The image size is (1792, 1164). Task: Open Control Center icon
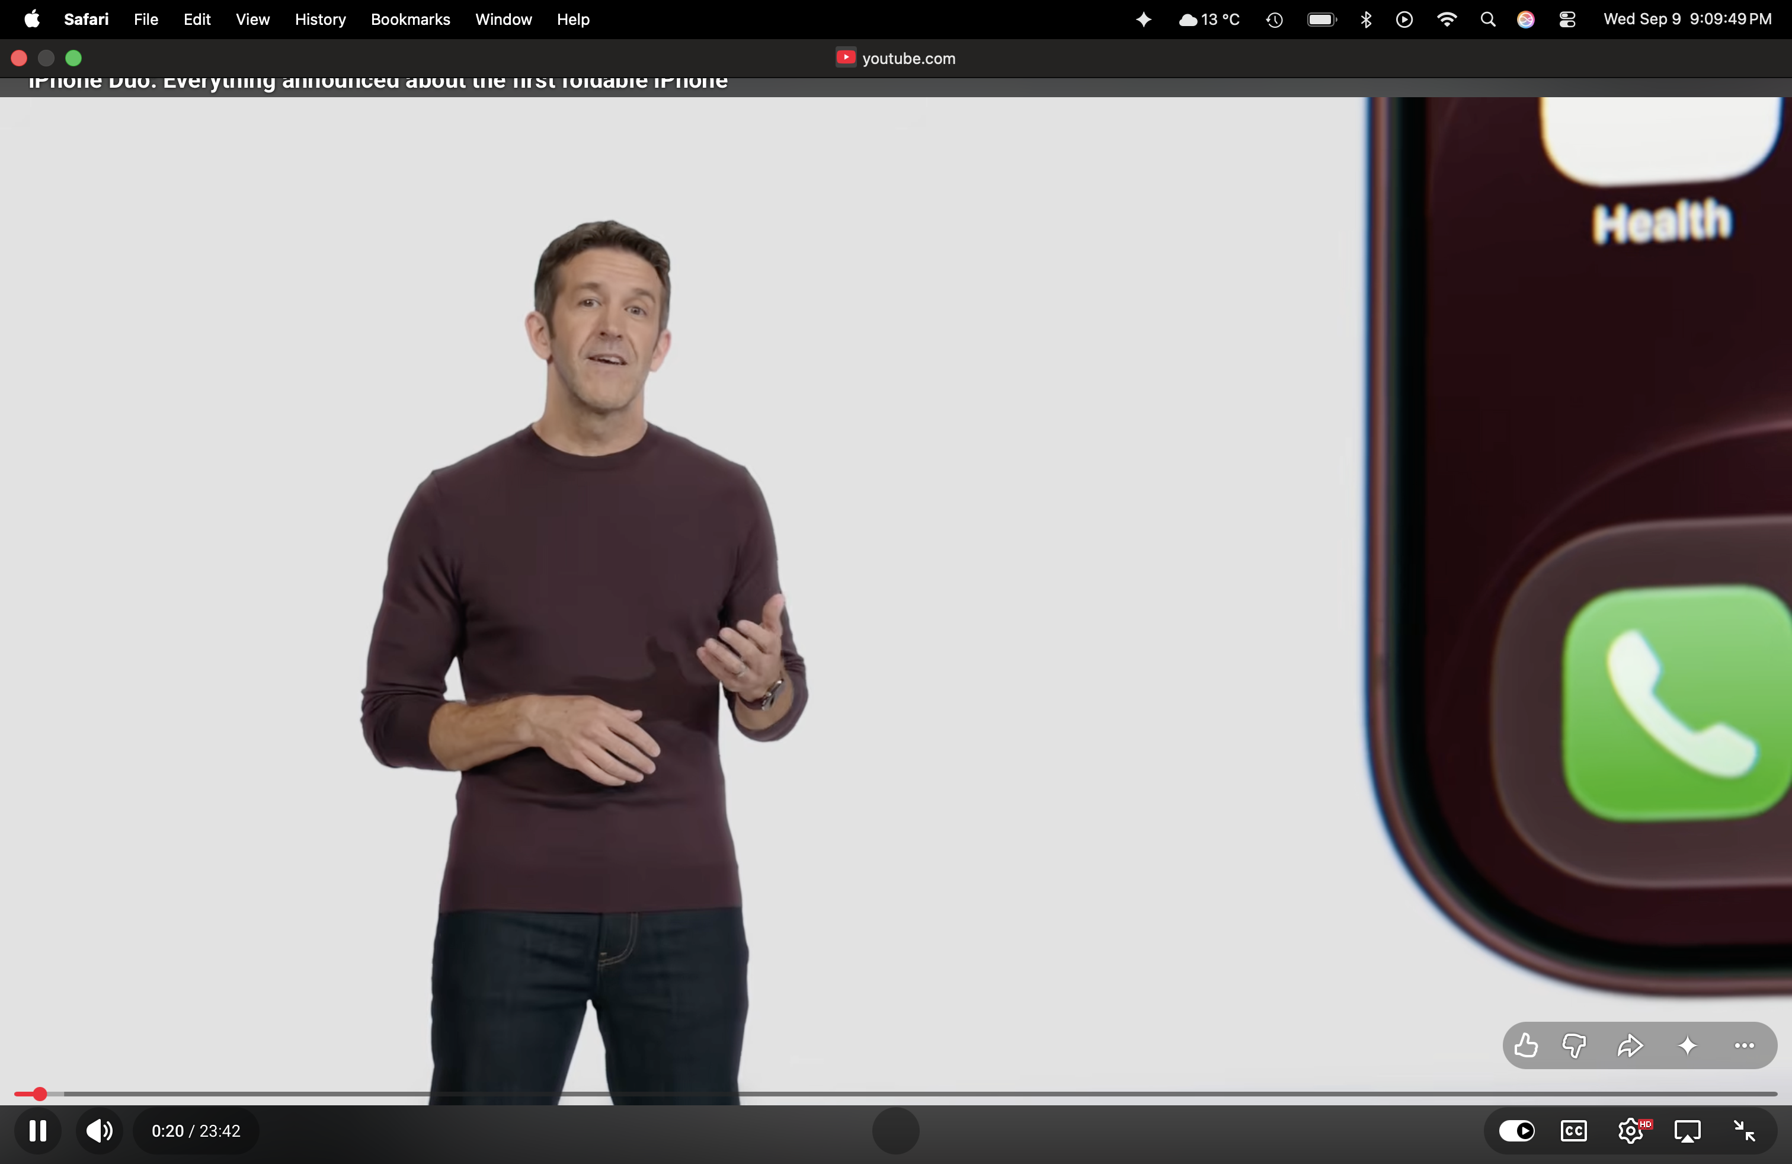[1567, 20]
